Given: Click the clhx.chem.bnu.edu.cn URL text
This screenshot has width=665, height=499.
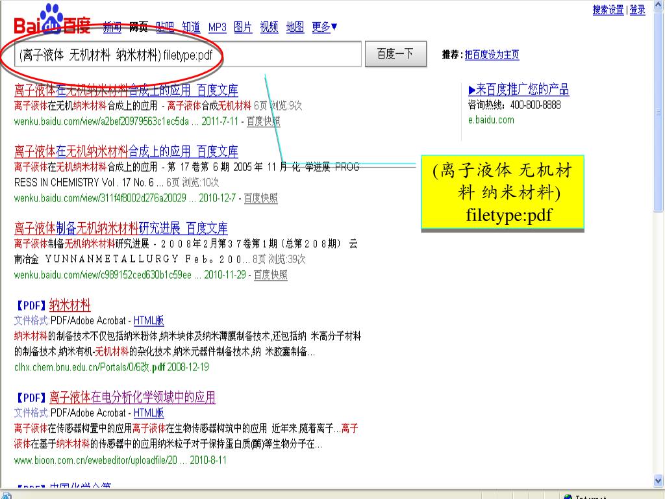Looking at the screenshot, I should click(90, 367).
